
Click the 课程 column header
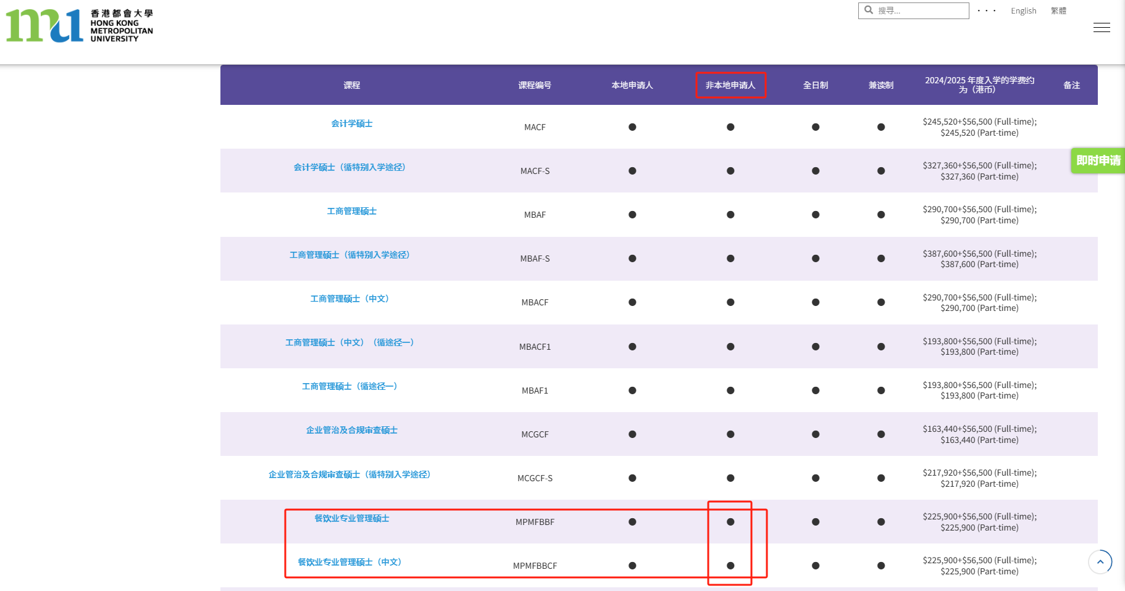click(351, 85)
